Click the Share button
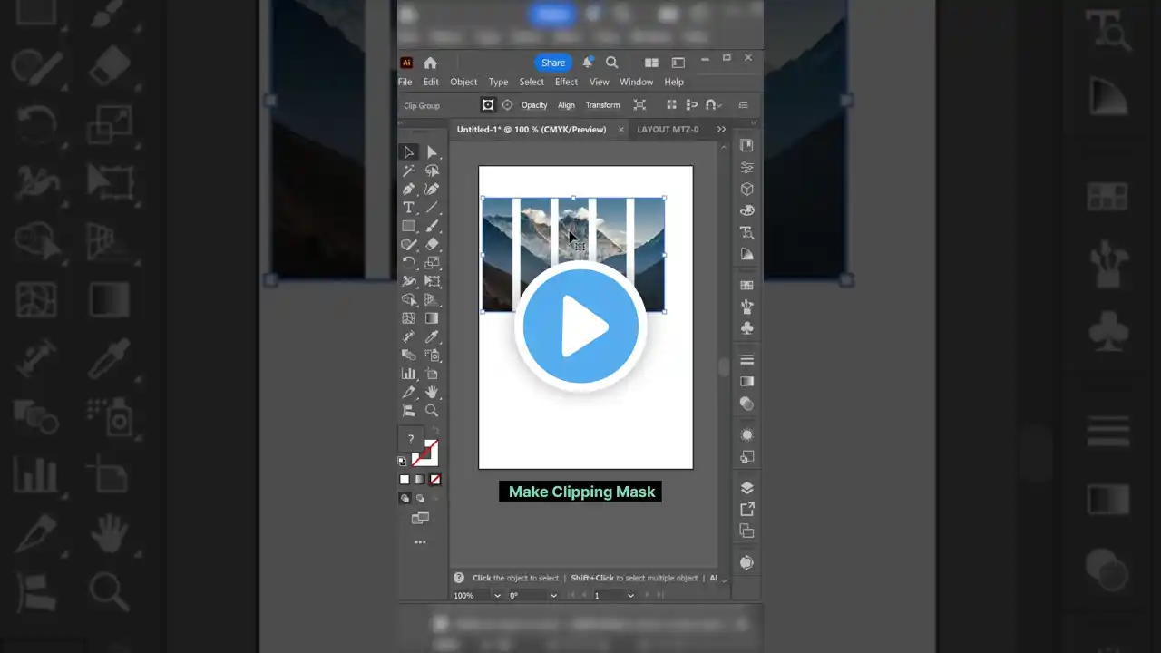Image resolution: width=1161 pixels, height=653 pixels. (553, 63)
